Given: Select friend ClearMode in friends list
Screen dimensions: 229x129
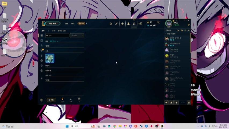Looking at the screenshot, I should pyautogui.click(x=177, y=50).
